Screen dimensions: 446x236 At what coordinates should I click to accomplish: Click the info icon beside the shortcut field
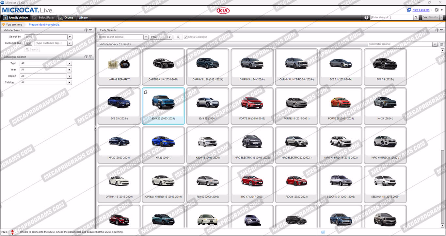click(366, 18)
